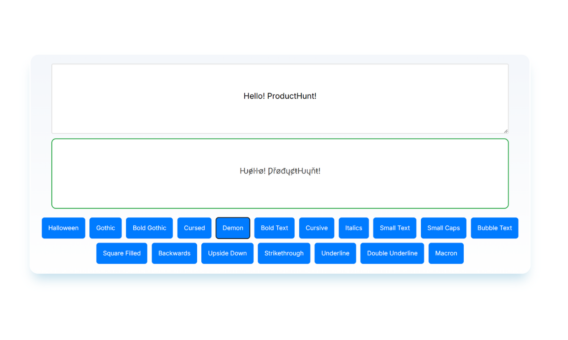The height and width of the screenshot is (340, 568).
Task: Choose the Bold Gothic style
Action: (149, 228)
